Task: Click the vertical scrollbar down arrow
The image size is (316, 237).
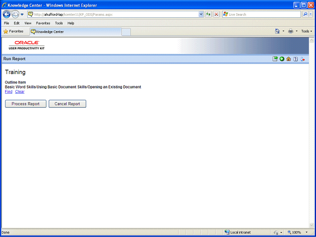Action: (x=311, y=225)
